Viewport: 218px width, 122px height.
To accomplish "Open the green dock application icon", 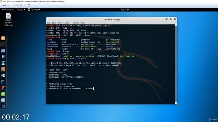I will [x=3, y=94].
